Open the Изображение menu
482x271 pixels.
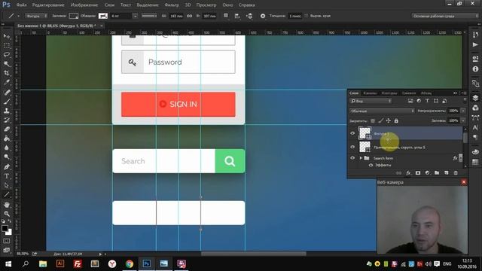coord(84,5)
